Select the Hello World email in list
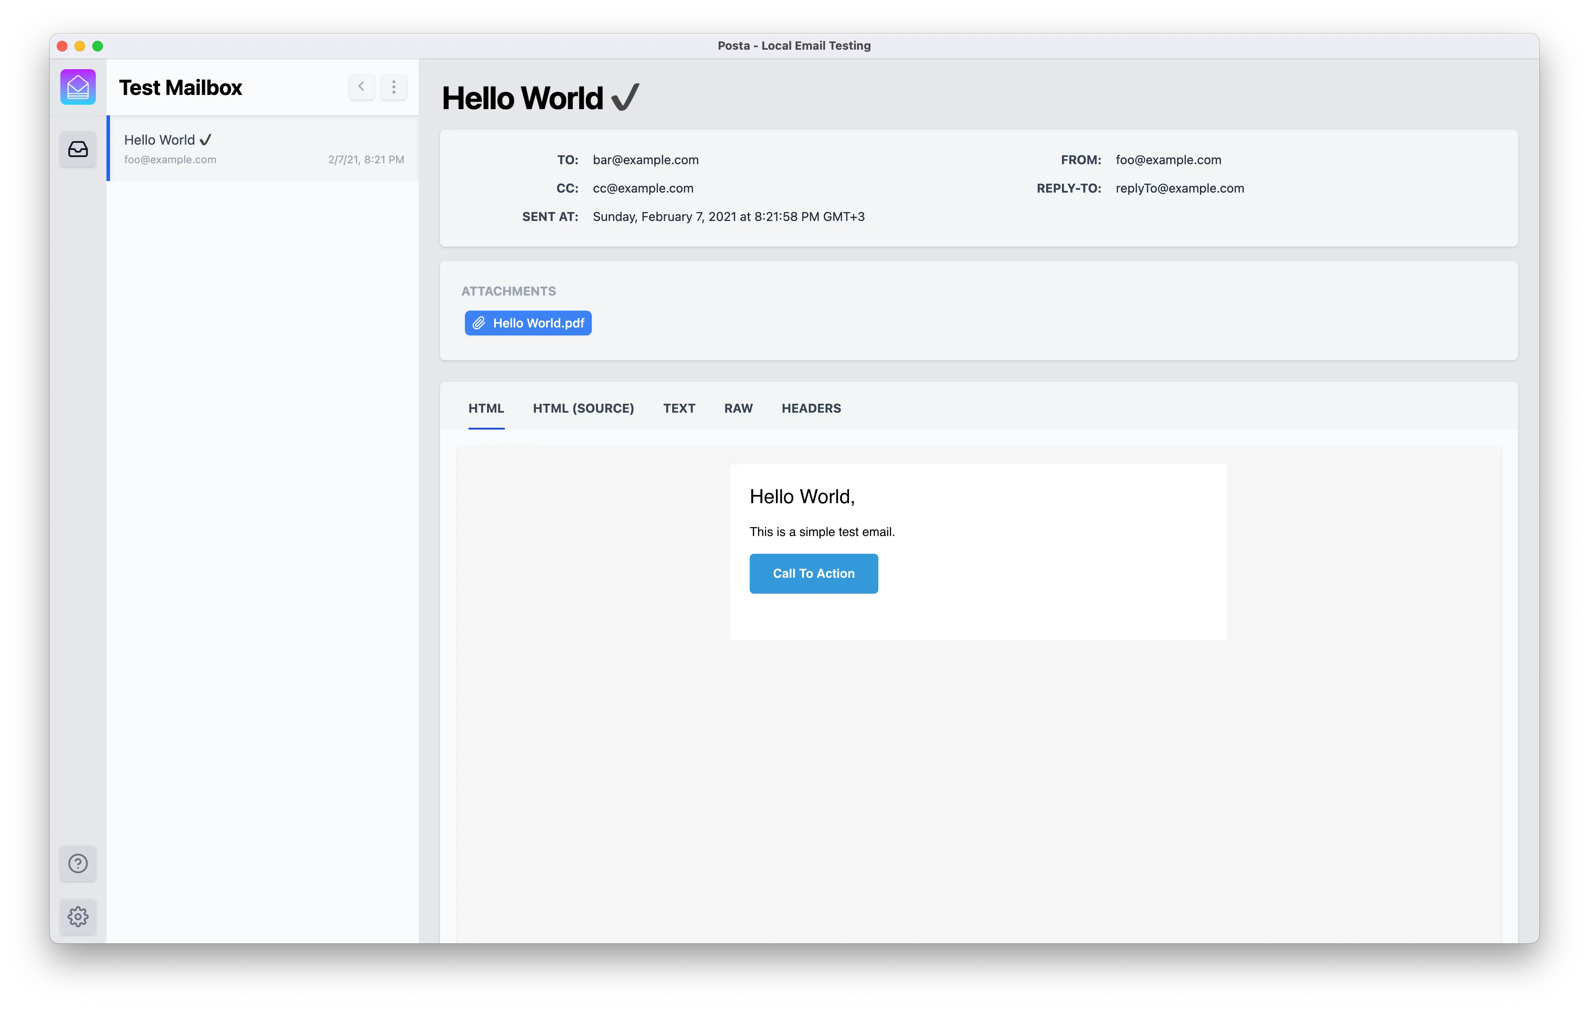The image size is (1589, 1009). coord(263,149)
